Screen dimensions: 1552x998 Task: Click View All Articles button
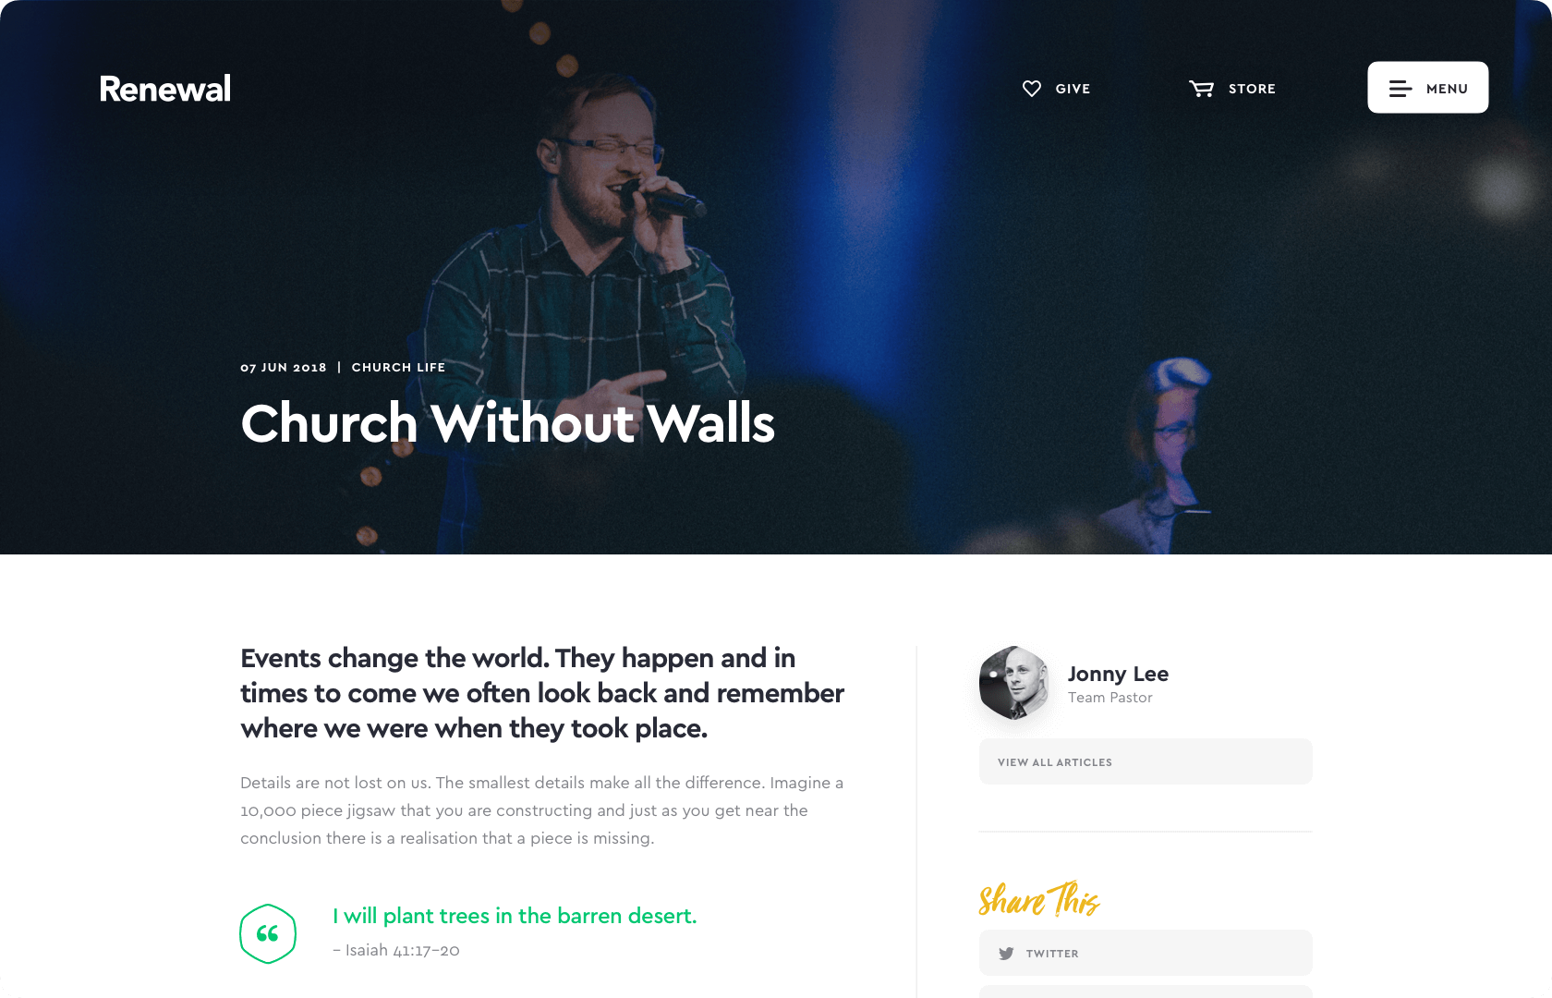pyautogui.click(x=1146, y=761)
